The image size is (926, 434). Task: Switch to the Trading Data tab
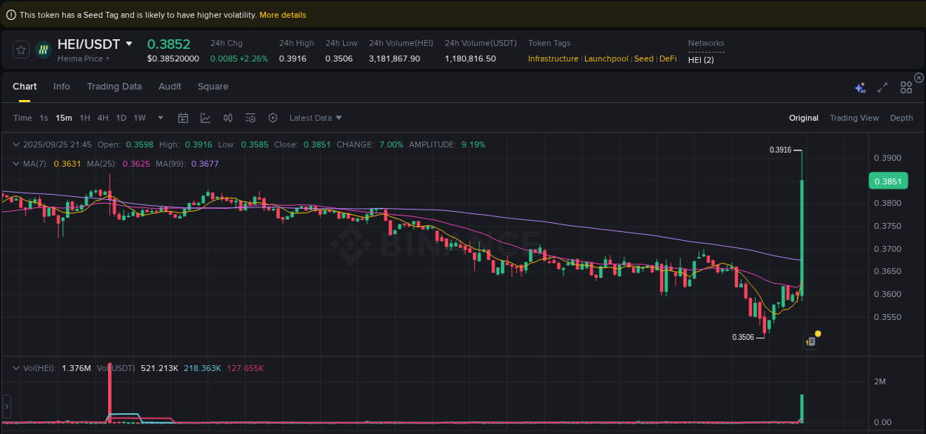click(114, 87)
